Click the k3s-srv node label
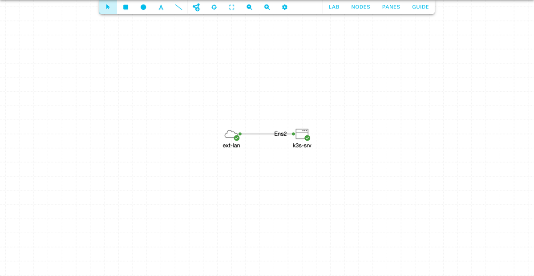The width and height of the screenshot is (534, 276). tap(302, 146)
